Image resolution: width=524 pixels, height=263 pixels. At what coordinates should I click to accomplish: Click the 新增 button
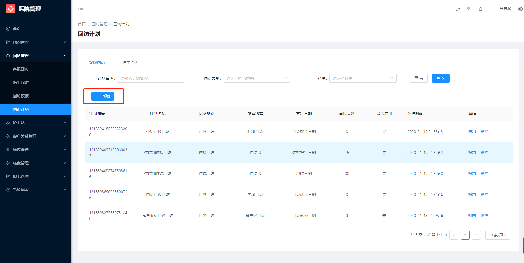click(103, 96)
